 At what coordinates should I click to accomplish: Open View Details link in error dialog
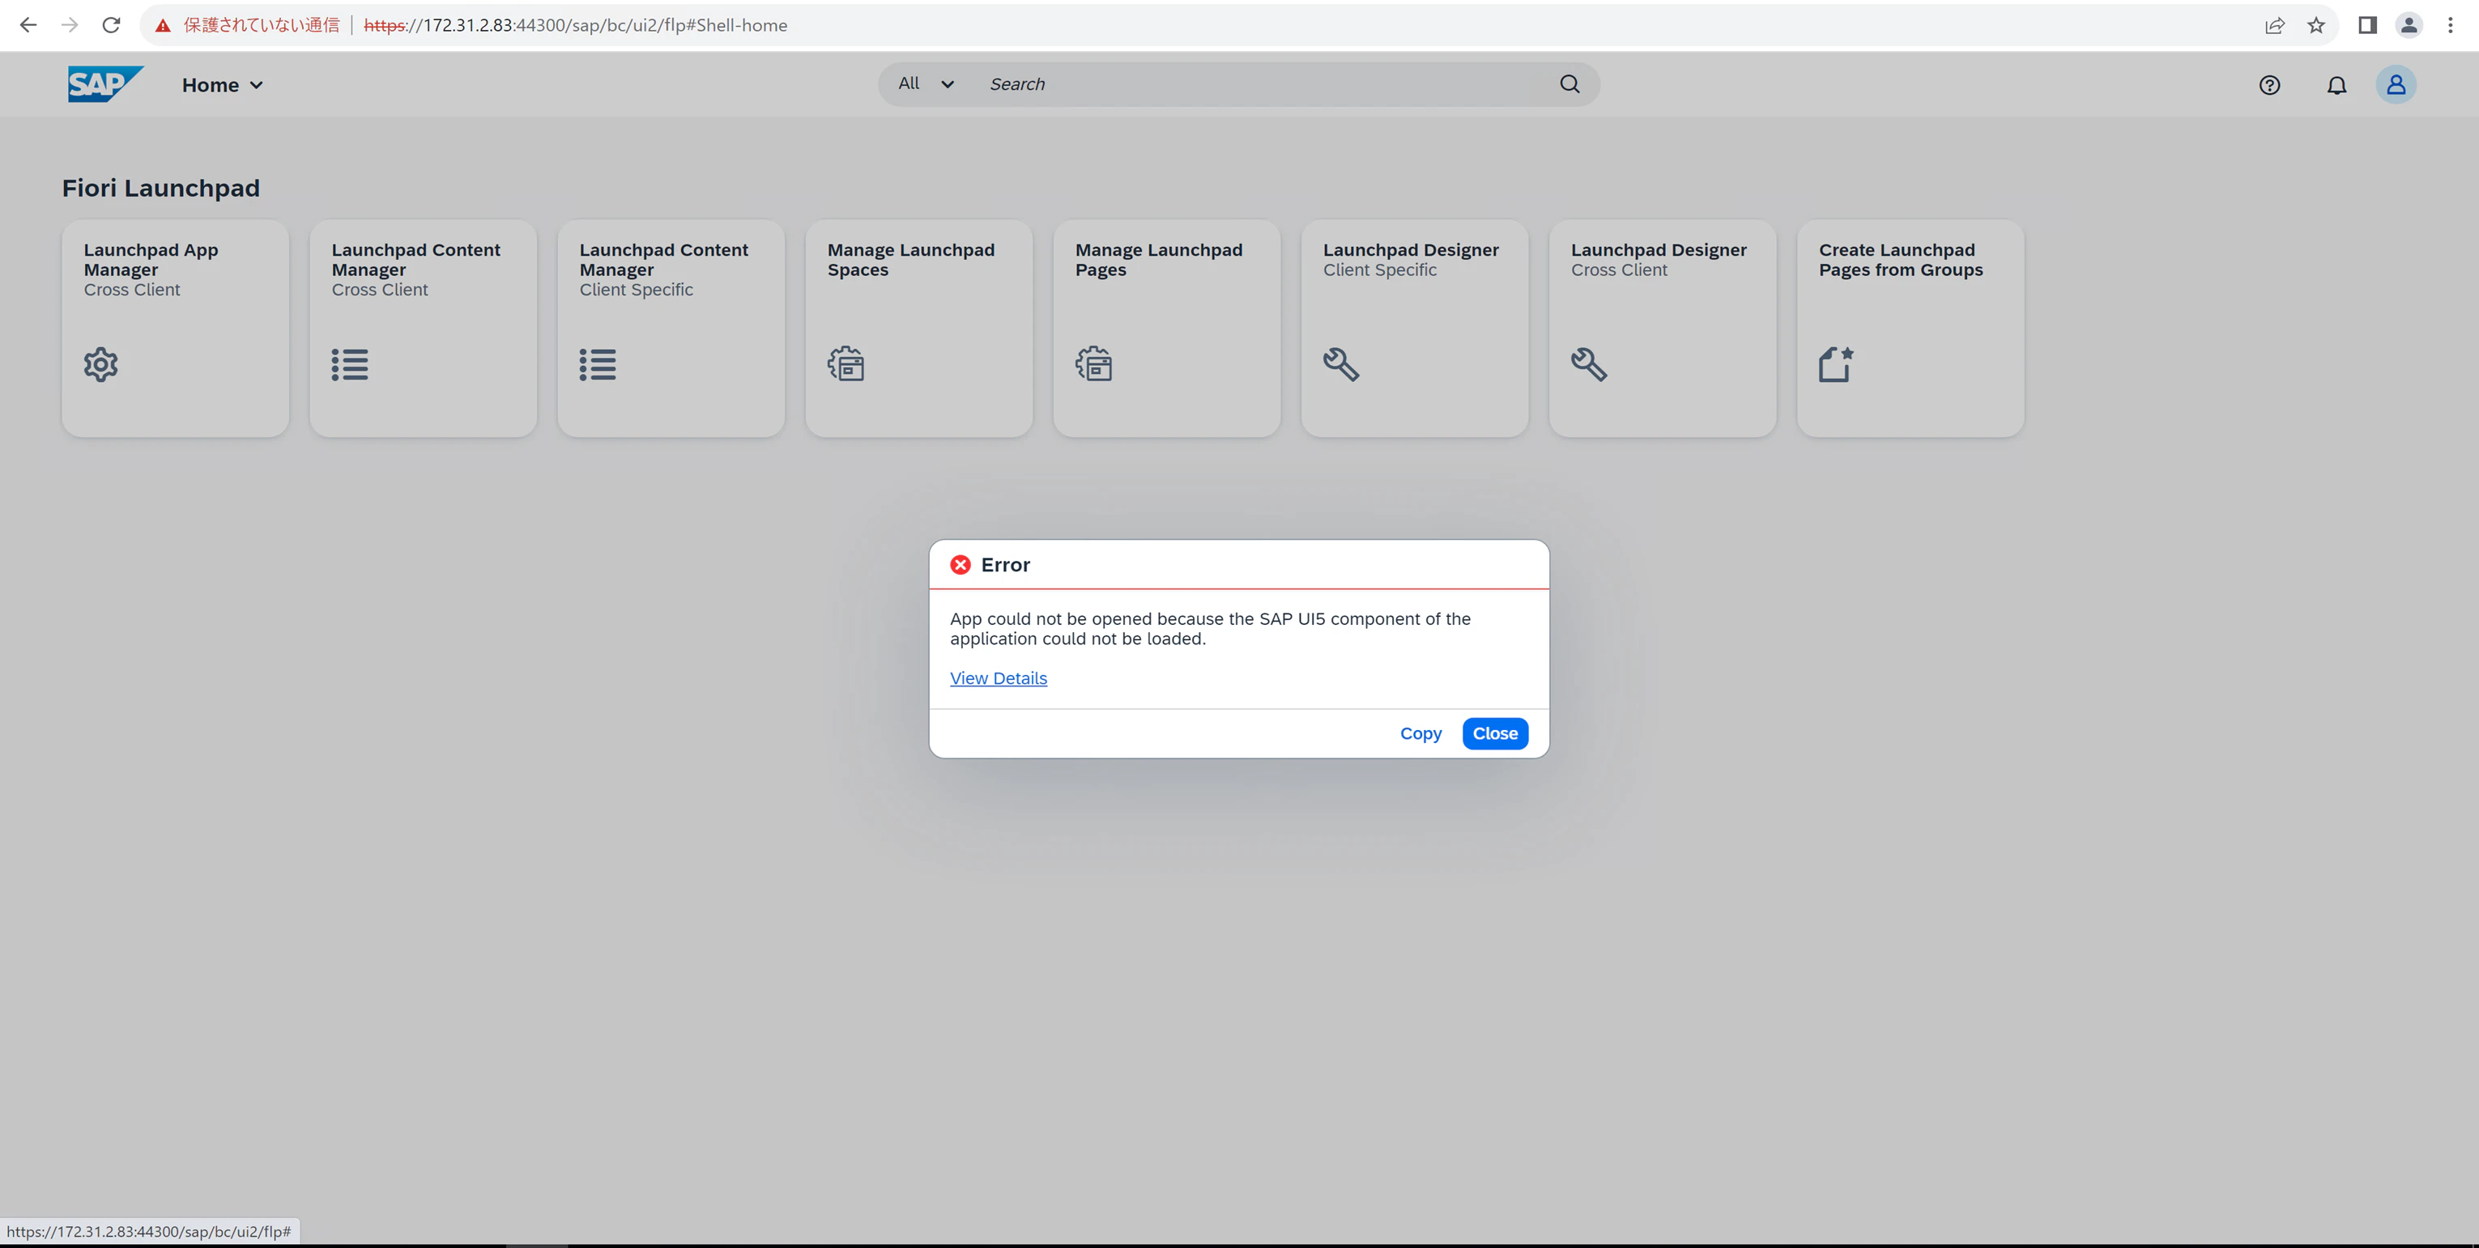(x=998, y=678)
